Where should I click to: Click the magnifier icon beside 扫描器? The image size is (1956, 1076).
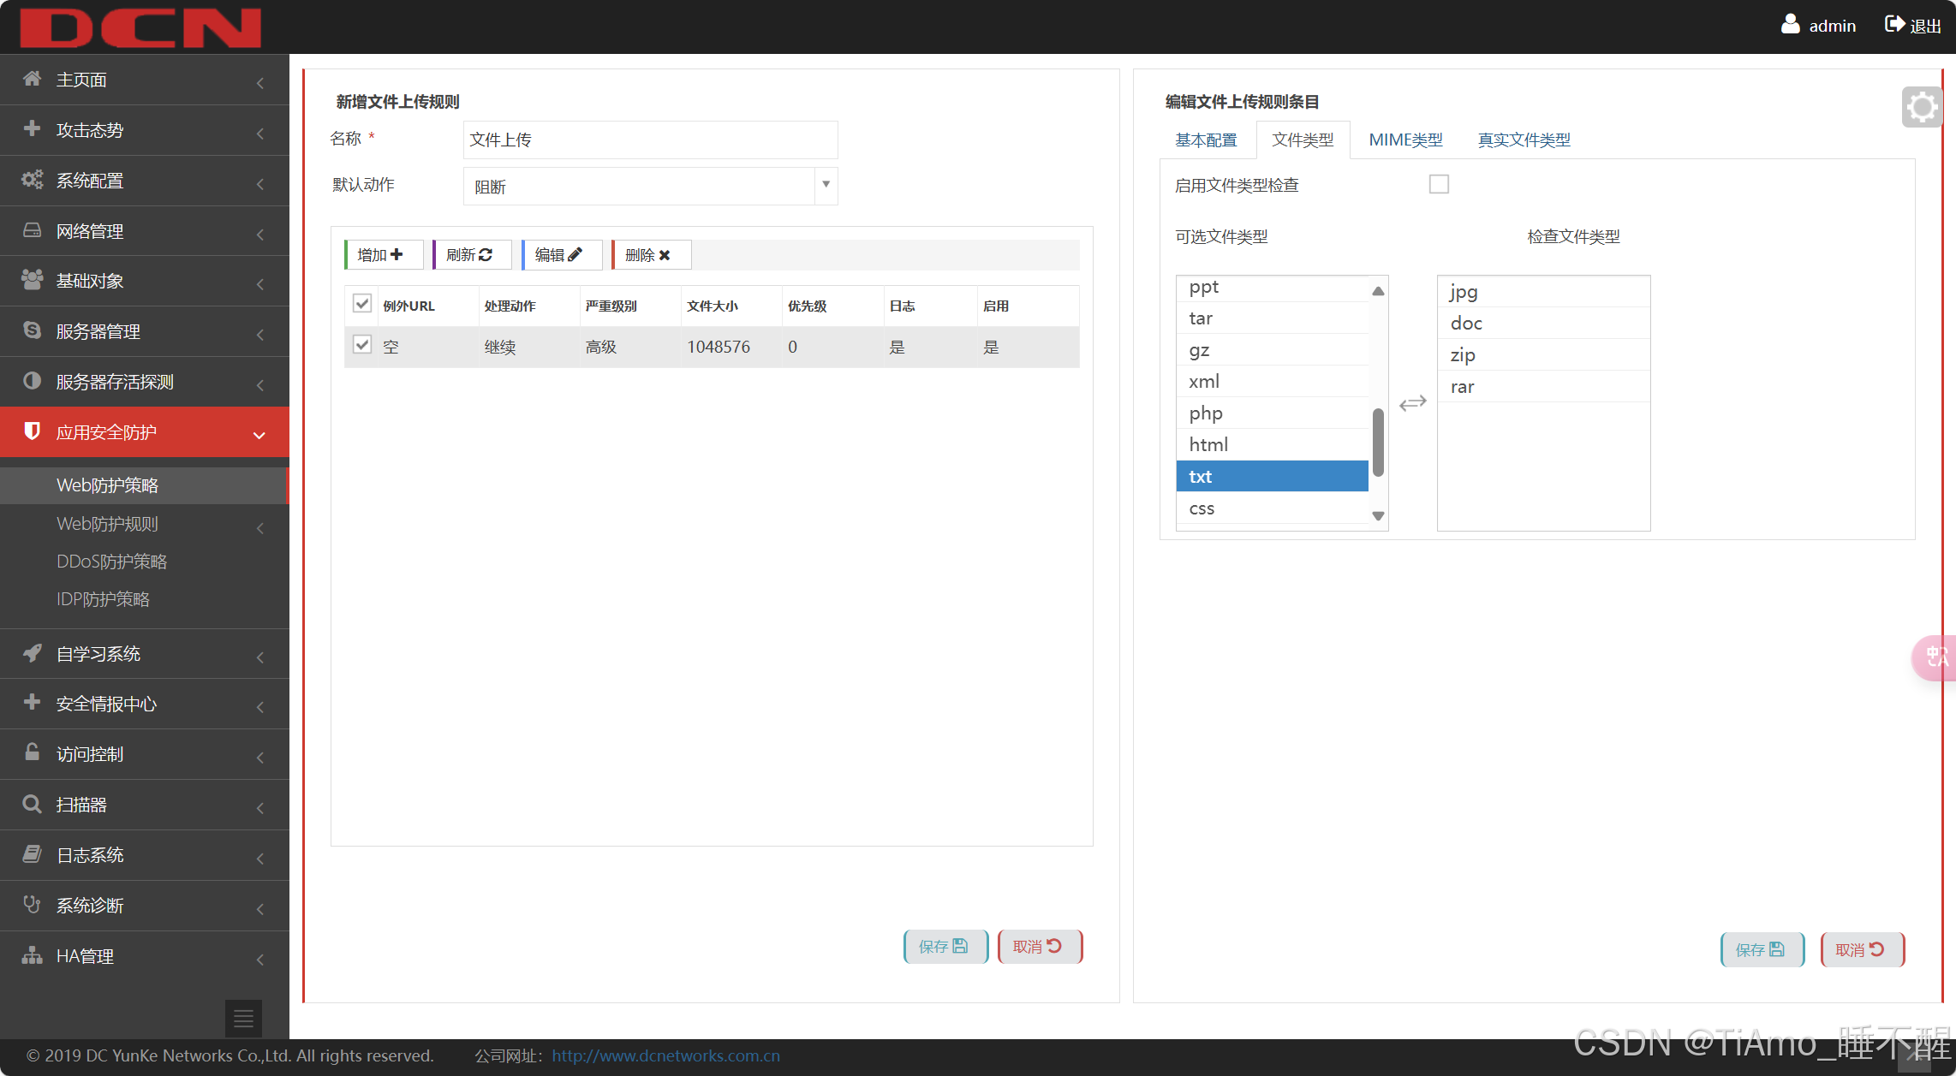tap(32, 804)
